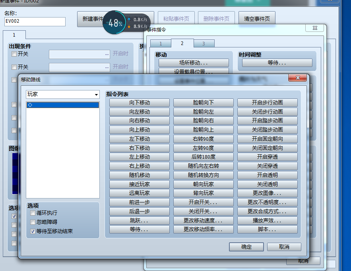Screen dimensions: 351x271
Task: Click 更改移动频率... button
Action: pyautogui.click(x=204, y=230)
